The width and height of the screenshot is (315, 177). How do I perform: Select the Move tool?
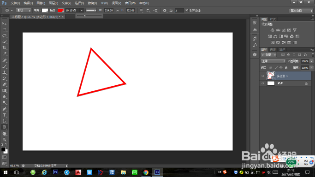pos(4,24)
